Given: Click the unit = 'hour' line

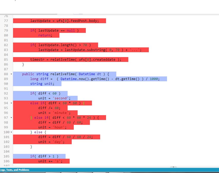Looking at the screenshot, I should tap(52, 127).
